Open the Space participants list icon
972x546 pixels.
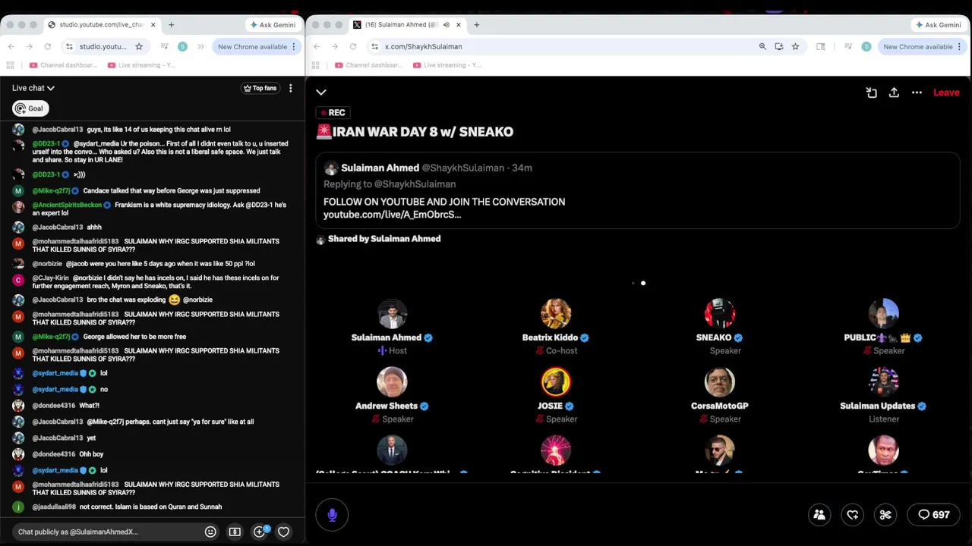point(819,515)
